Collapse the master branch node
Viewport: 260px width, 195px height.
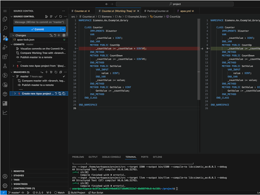(13, 76)
